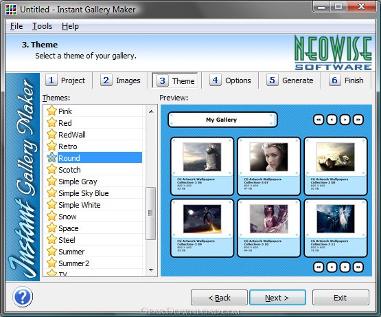Click the Instant Gallery Maker title bar icon
381x317 pixels.
coord(11,10)
